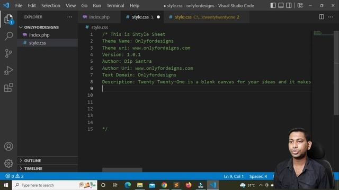Open the Search view in activity bar
This screenshot has height=190, width=339.
tap(8, 36)
